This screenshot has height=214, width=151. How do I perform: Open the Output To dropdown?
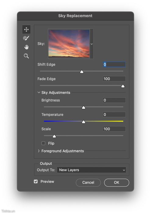(92, 170)
